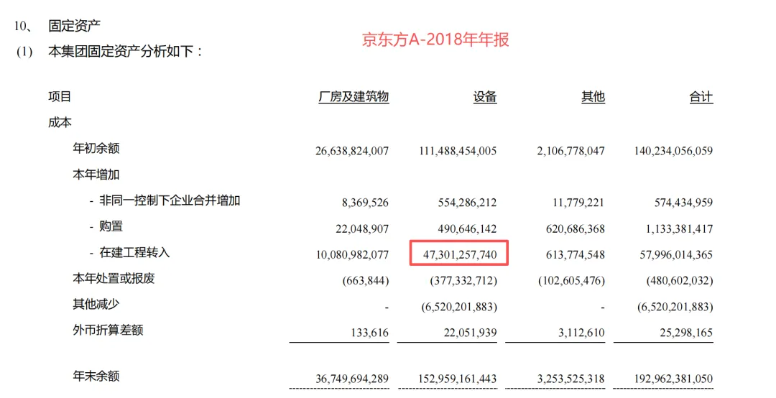
Task: Click the row label '成本'
Action: tap(60, 122)
